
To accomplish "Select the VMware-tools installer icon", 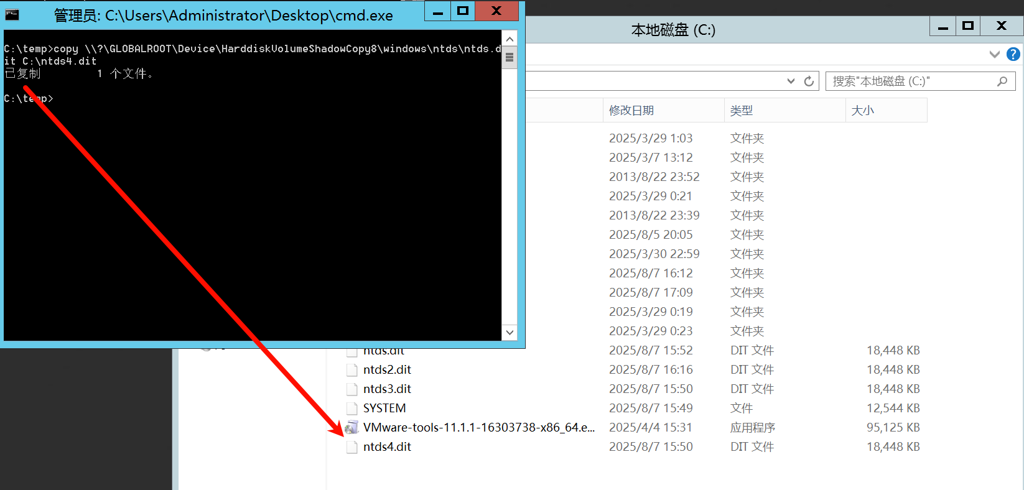I will [351, 427].
